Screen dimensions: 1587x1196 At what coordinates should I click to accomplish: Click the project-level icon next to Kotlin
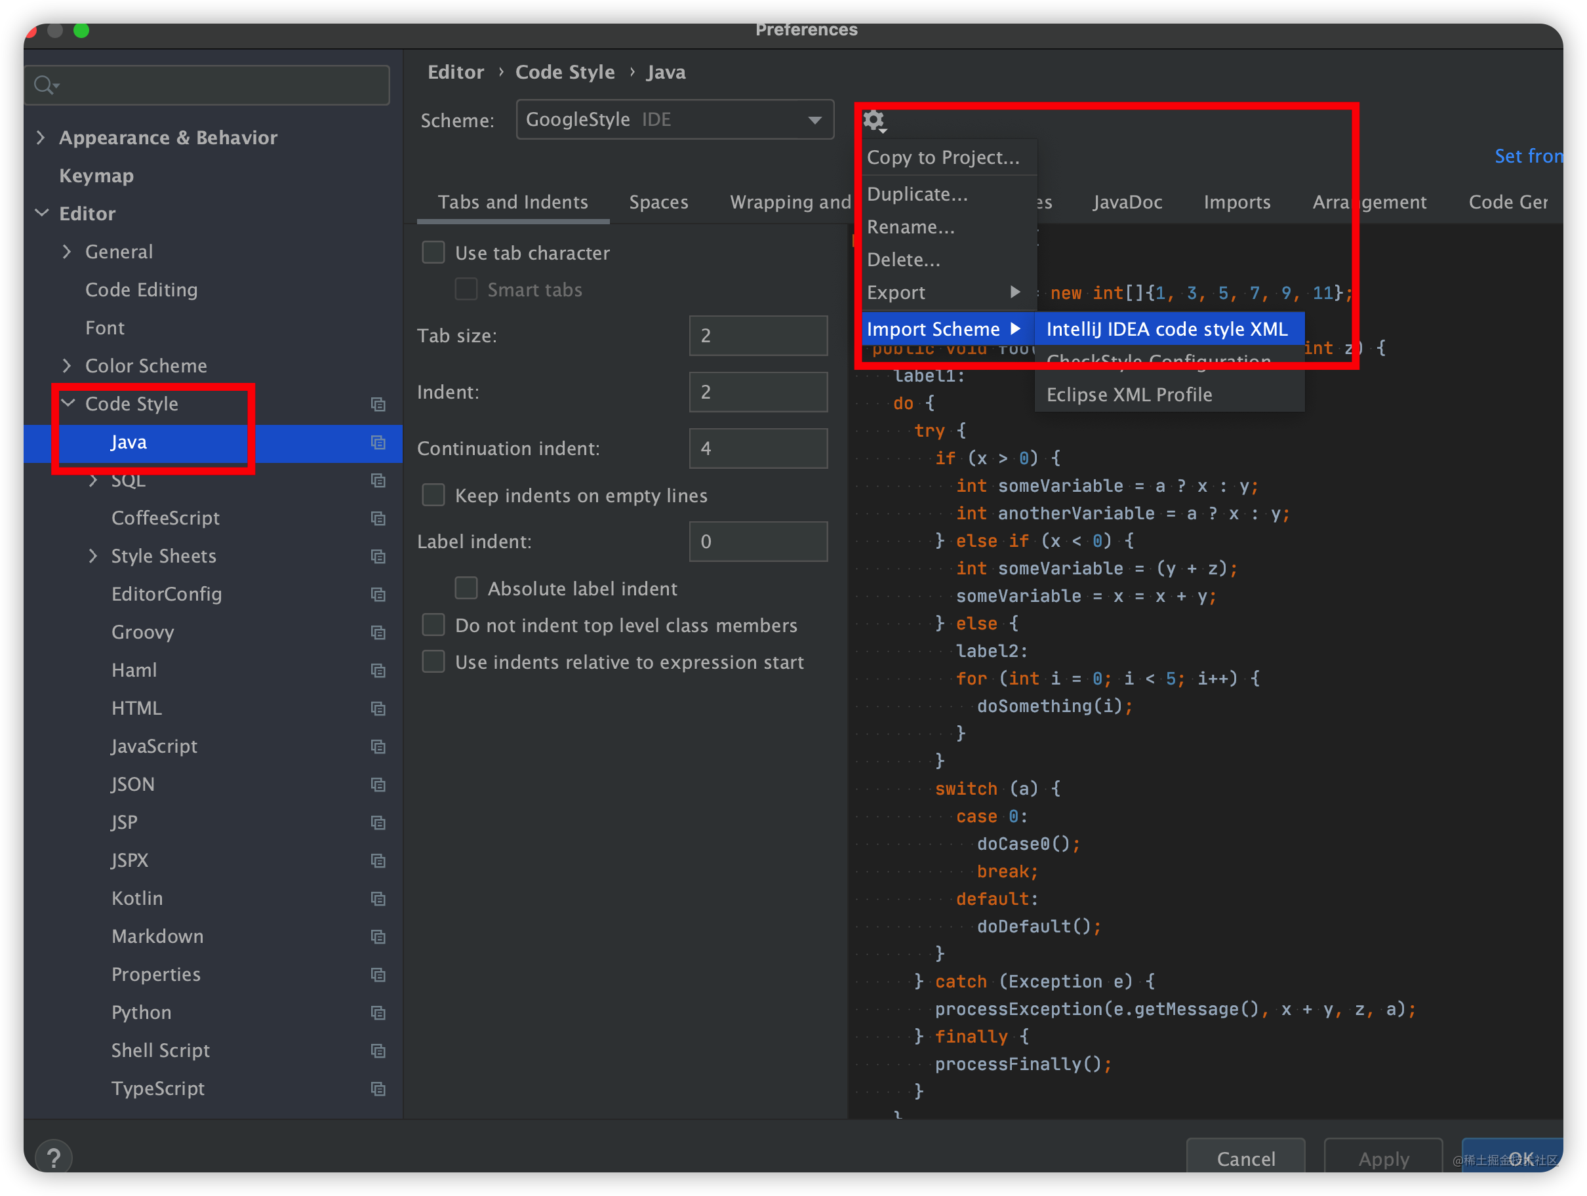378,899
